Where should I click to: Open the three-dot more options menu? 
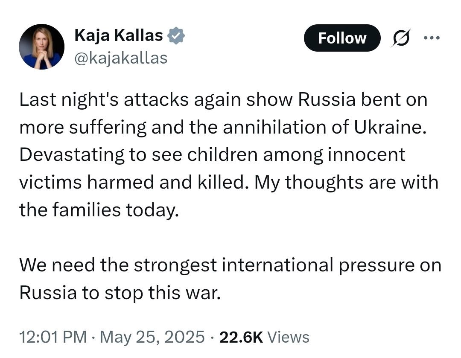click(431, 38)
